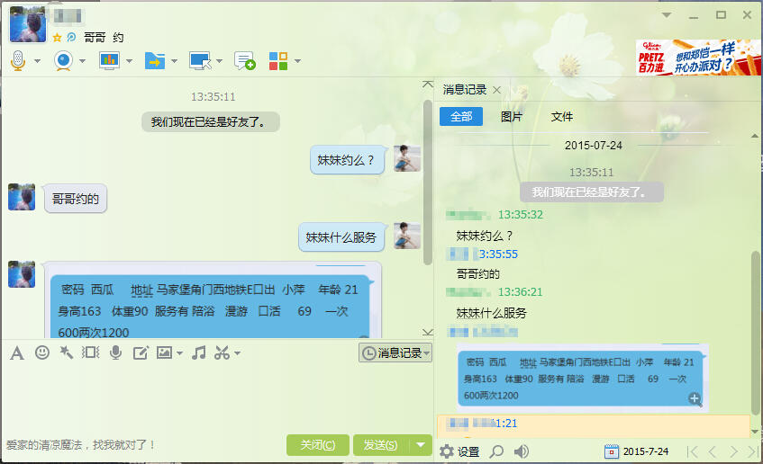The image size is (763, 464).
Task: Click the link 爱家的清凉魔法,找我就对了!
Action: pos(81,445)
